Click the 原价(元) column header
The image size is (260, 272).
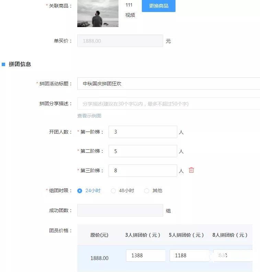pyautogui.click(x=99, y=235)
